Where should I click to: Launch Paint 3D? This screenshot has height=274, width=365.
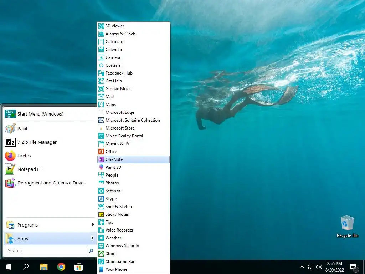click(133, 167)
